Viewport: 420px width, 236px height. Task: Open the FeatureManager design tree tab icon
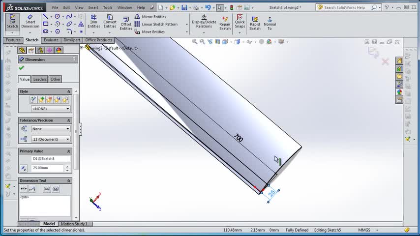pyautogui.click(x=22, y=50)
